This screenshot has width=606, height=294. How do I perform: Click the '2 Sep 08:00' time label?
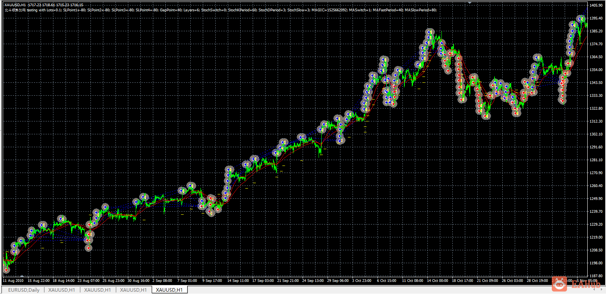click(x=163, y=280)
